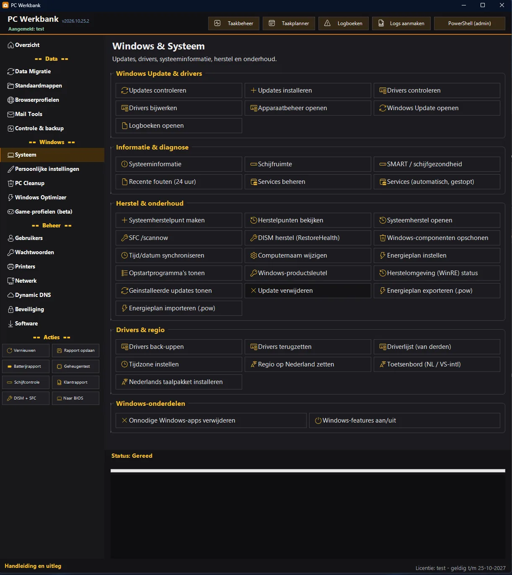Click Onnodige Windows-apps verwijderen

[x=211, y=420]
